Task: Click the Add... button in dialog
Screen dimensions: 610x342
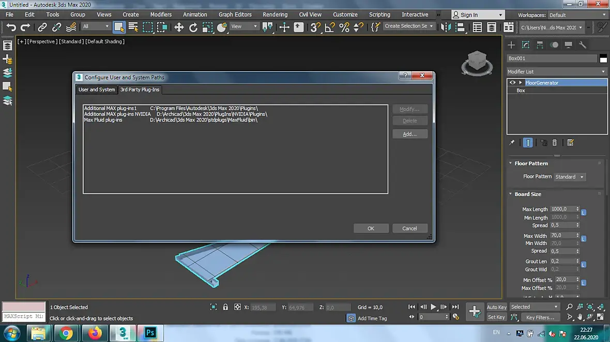Action: click(x=409, y=134)
